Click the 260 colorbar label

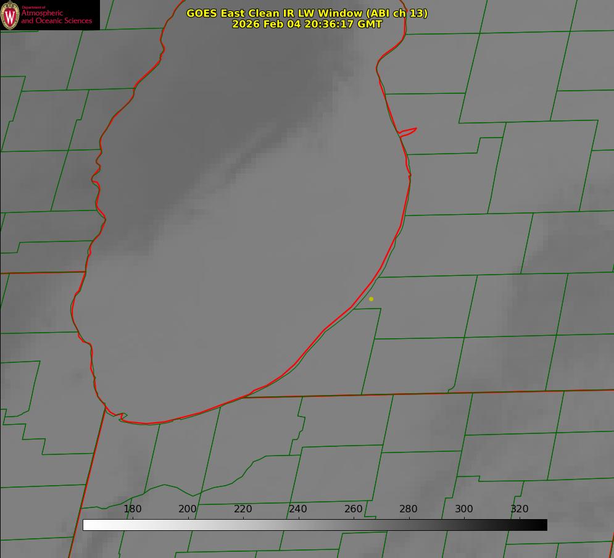tap(353, 509)
